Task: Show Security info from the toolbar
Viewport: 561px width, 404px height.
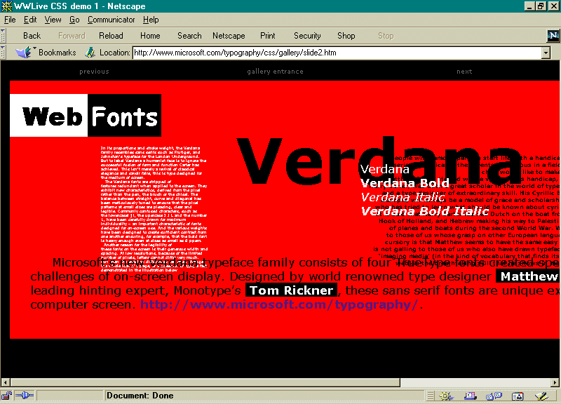Action: (307, 36)
